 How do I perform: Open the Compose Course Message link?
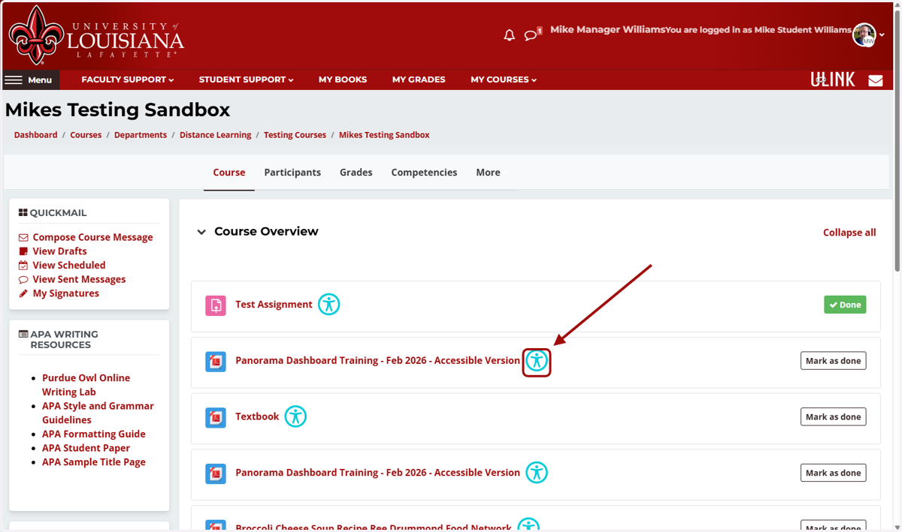pyautogui.click(x=92, y=237)
